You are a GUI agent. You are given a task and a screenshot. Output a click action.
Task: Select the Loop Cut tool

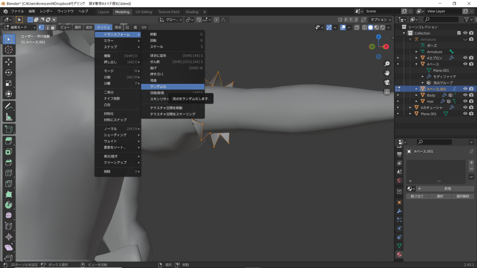[x=9, y=173]
